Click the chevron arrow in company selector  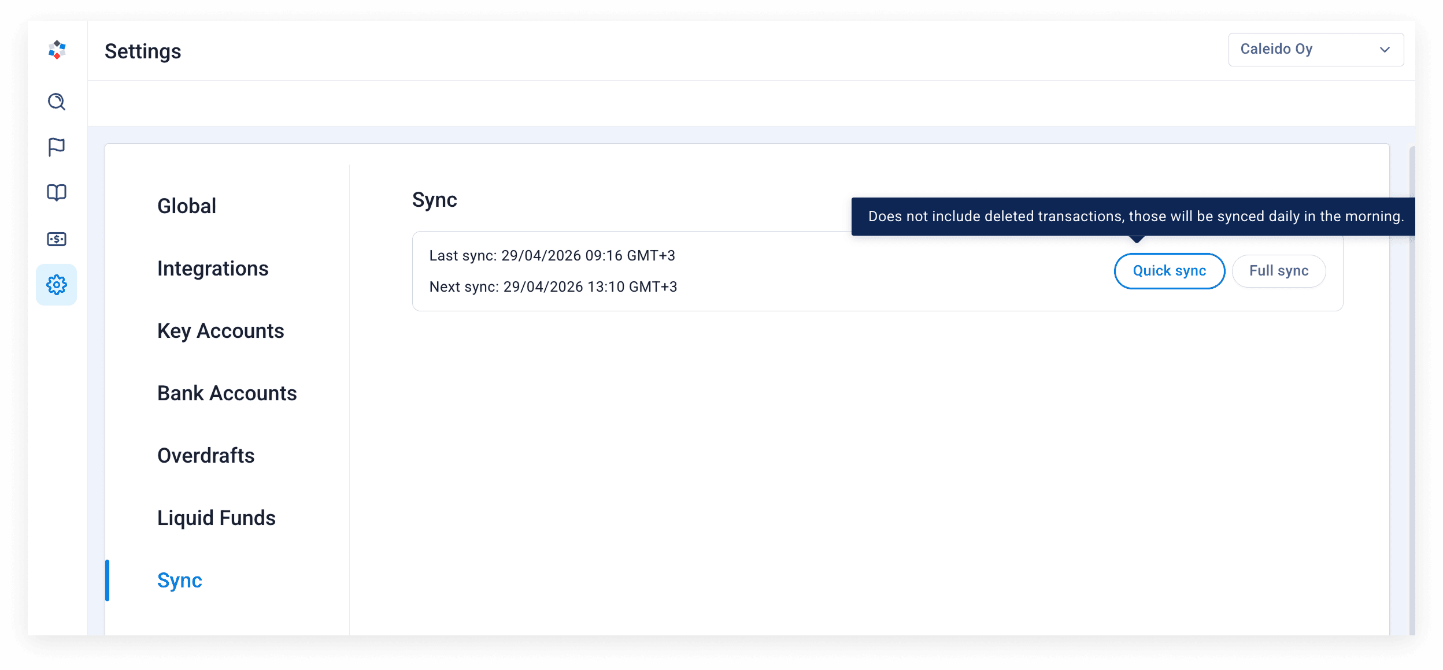click(x=1385, y=50)
